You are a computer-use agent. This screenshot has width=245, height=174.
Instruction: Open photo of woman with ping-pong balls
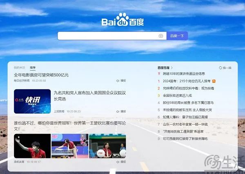coord(107,146)
